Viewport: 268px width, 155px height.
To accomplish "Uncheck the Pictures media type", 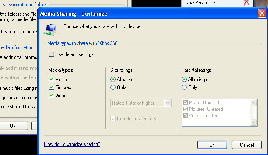I will coord(51,87).
